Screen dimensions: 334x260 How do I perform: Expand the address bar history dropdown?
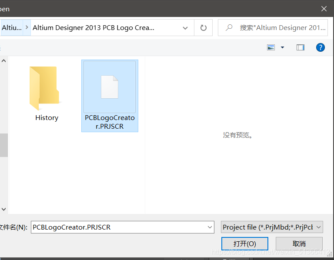185,28
